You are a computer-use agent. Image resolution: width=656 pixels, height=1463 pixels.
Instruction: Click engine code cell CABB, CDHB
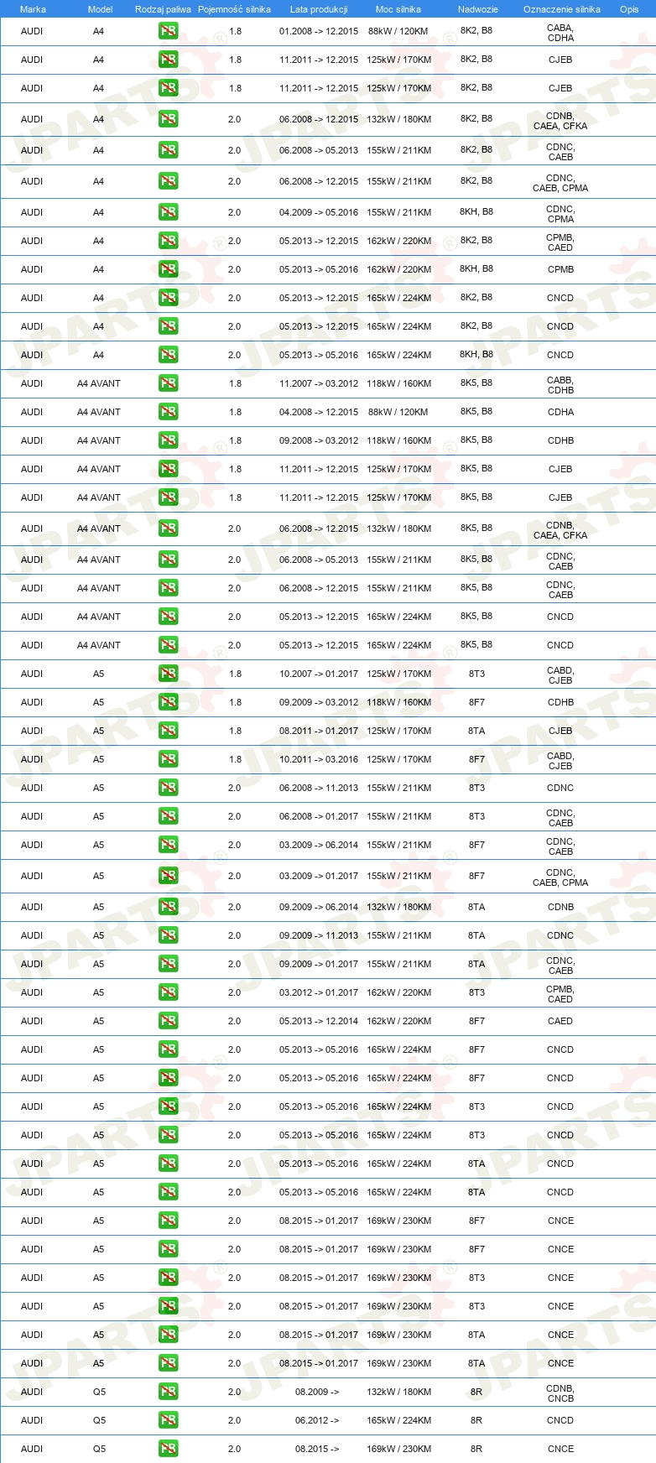560,385
